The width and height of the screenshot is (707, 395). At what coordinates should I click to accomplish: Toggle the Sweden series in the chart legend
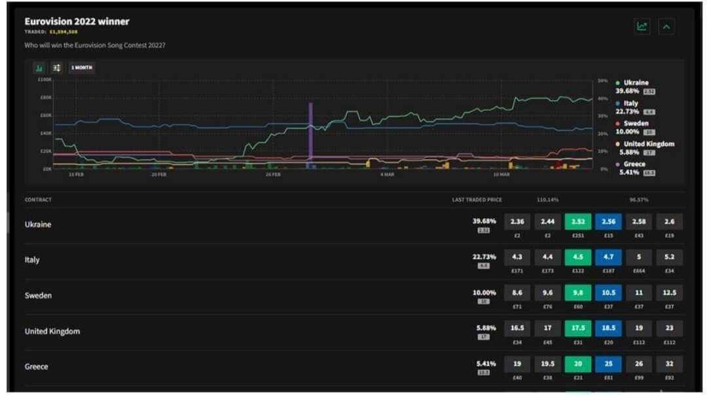pos(636,124)
